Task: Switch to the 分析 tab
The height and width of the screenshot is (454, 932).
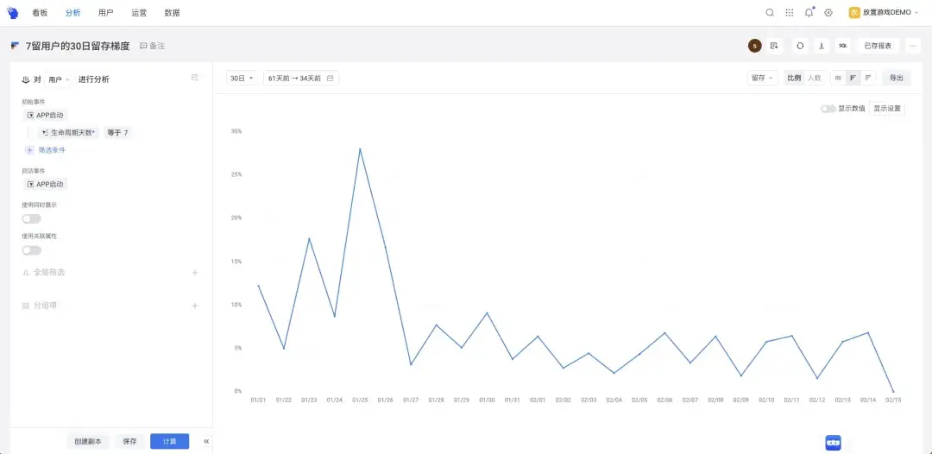Action: pyautogui.click(x=72, y=12)
